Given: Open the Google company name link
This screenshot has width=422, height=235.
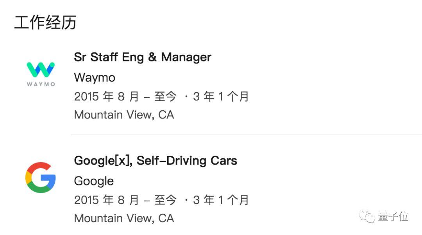Looking at the screenshot, I should coord(94,181).
